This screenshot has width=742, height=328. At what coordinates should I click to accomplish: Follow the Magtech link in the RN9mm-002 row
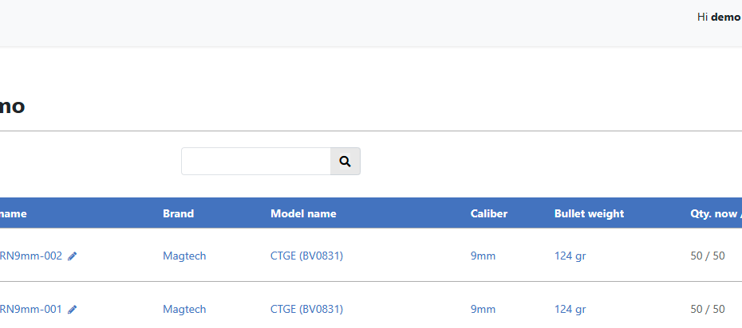[184, 256]
